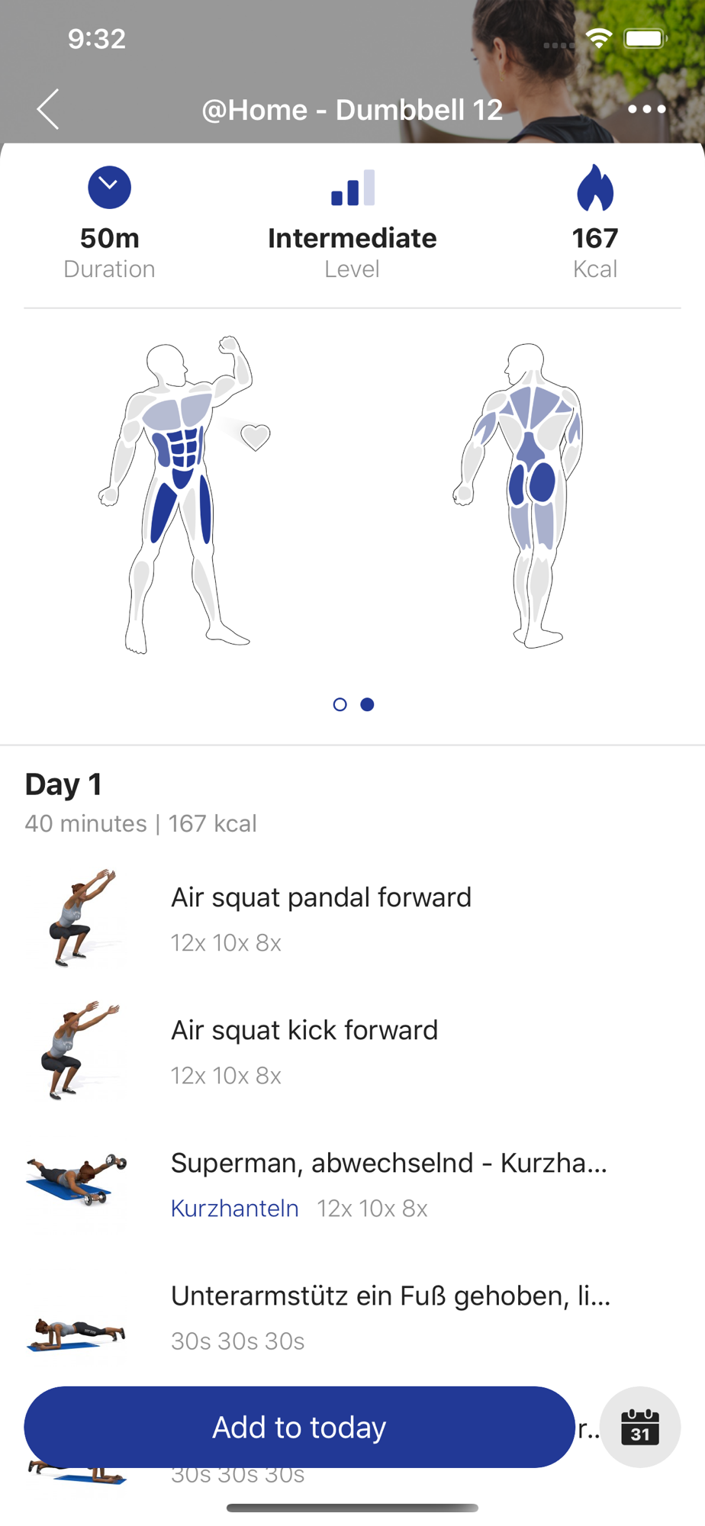This screenshot has height=1526, width=705.
Task: Open Air squat kick forward exercise
Action: coord(352,1051)
